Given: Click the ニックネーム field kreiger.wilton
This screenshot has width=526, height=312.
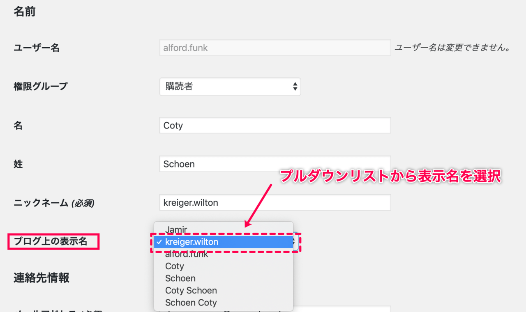Looking at the screenshot, I should pos(275,202).
